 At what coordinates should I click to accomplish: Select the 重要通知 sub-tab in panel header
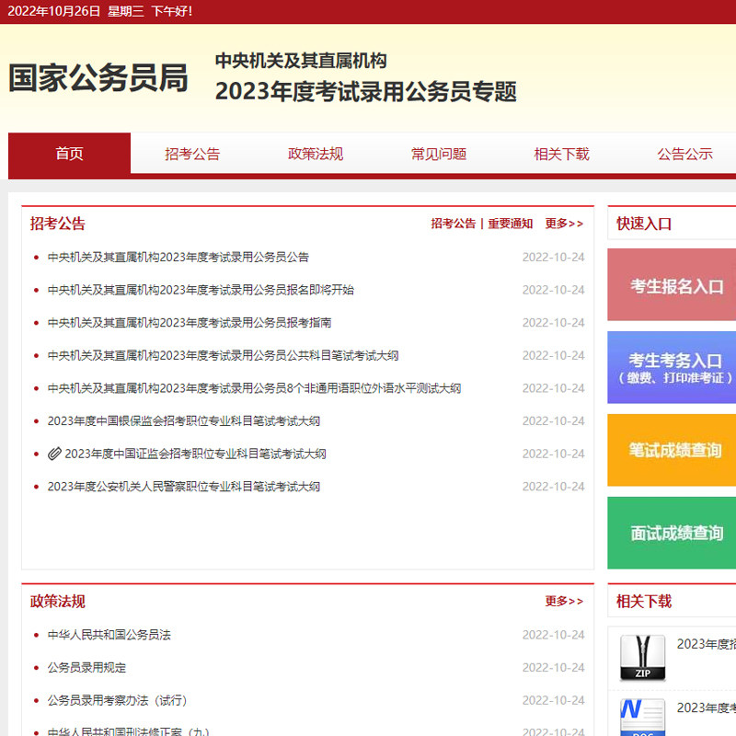(x=511, y=224)
